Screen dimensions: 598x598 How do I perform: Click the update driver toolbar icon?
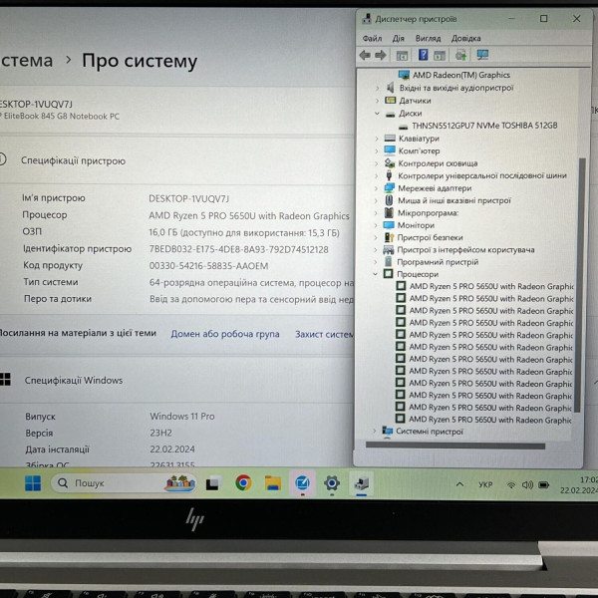[x=460, y=55]
